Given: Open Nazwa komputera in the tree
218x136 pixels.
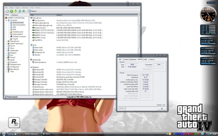Looking at the screenshot, I should [x=19, y=25].
